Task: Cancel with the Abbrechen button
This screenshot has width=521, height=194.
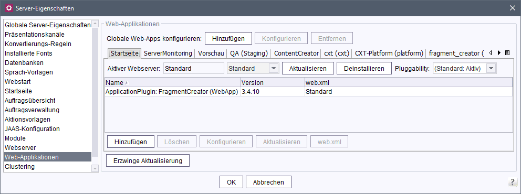Action: click(x=268, y=182)
